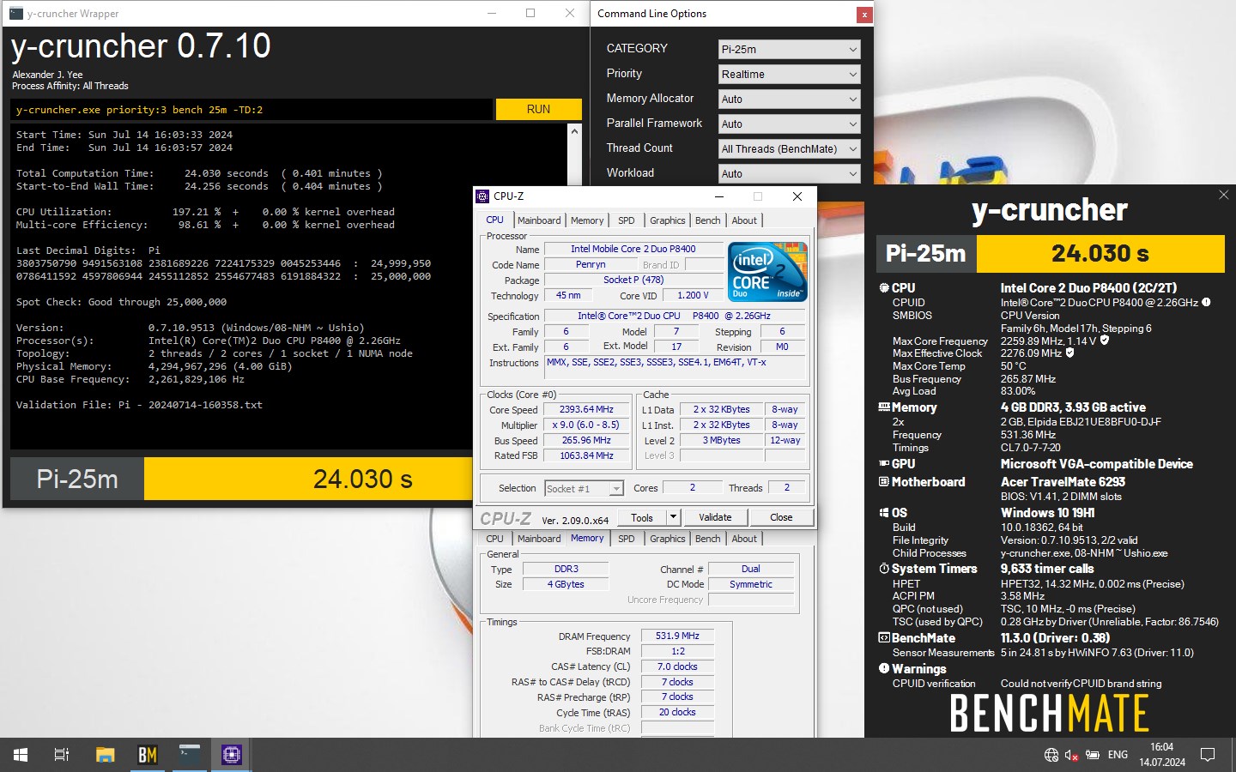1236x772 pixels.
Task: Switch to Mainboard tab in upper CPU-Z window
Action: pyautogui.click(x=539, y=220)
